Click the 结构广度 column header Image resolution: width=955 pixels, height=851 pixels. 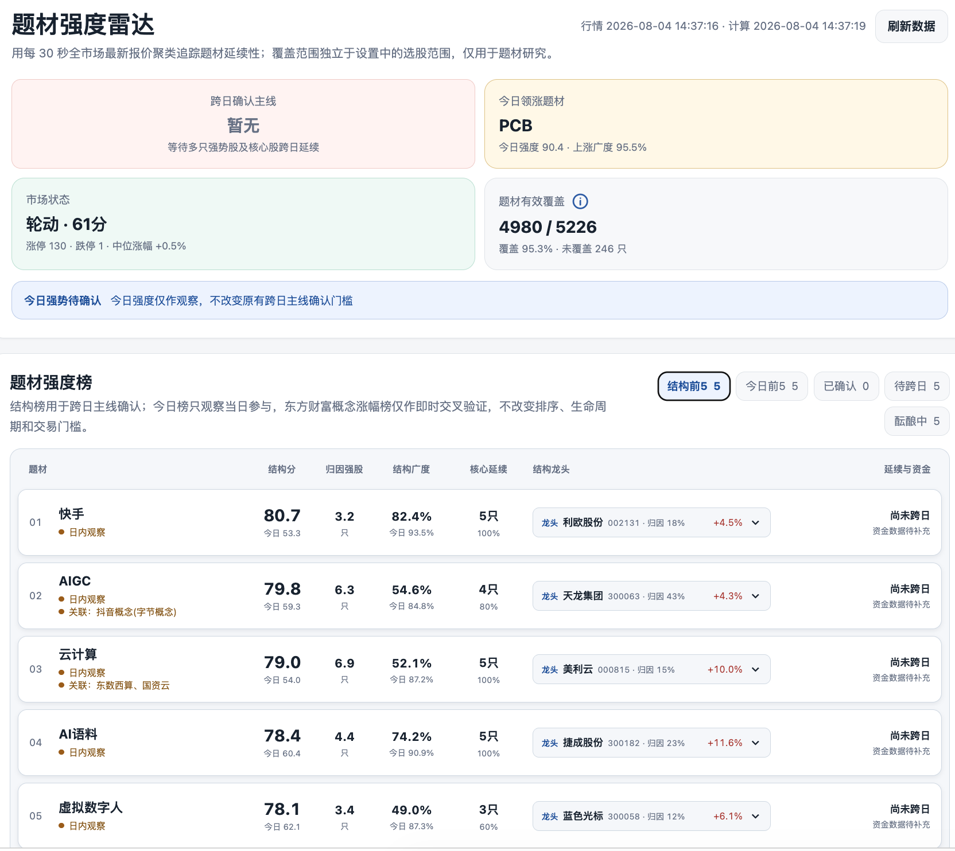coord(411,469)
